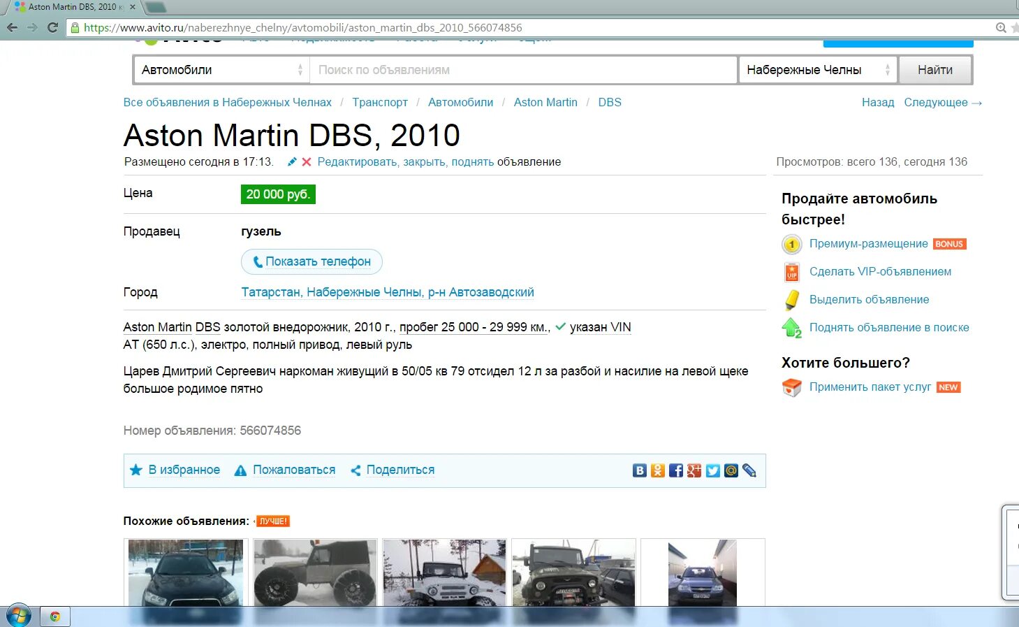Click the указан VIN label
The height and width of the screenshot is (627, 1019).
[x=600, y=327]
